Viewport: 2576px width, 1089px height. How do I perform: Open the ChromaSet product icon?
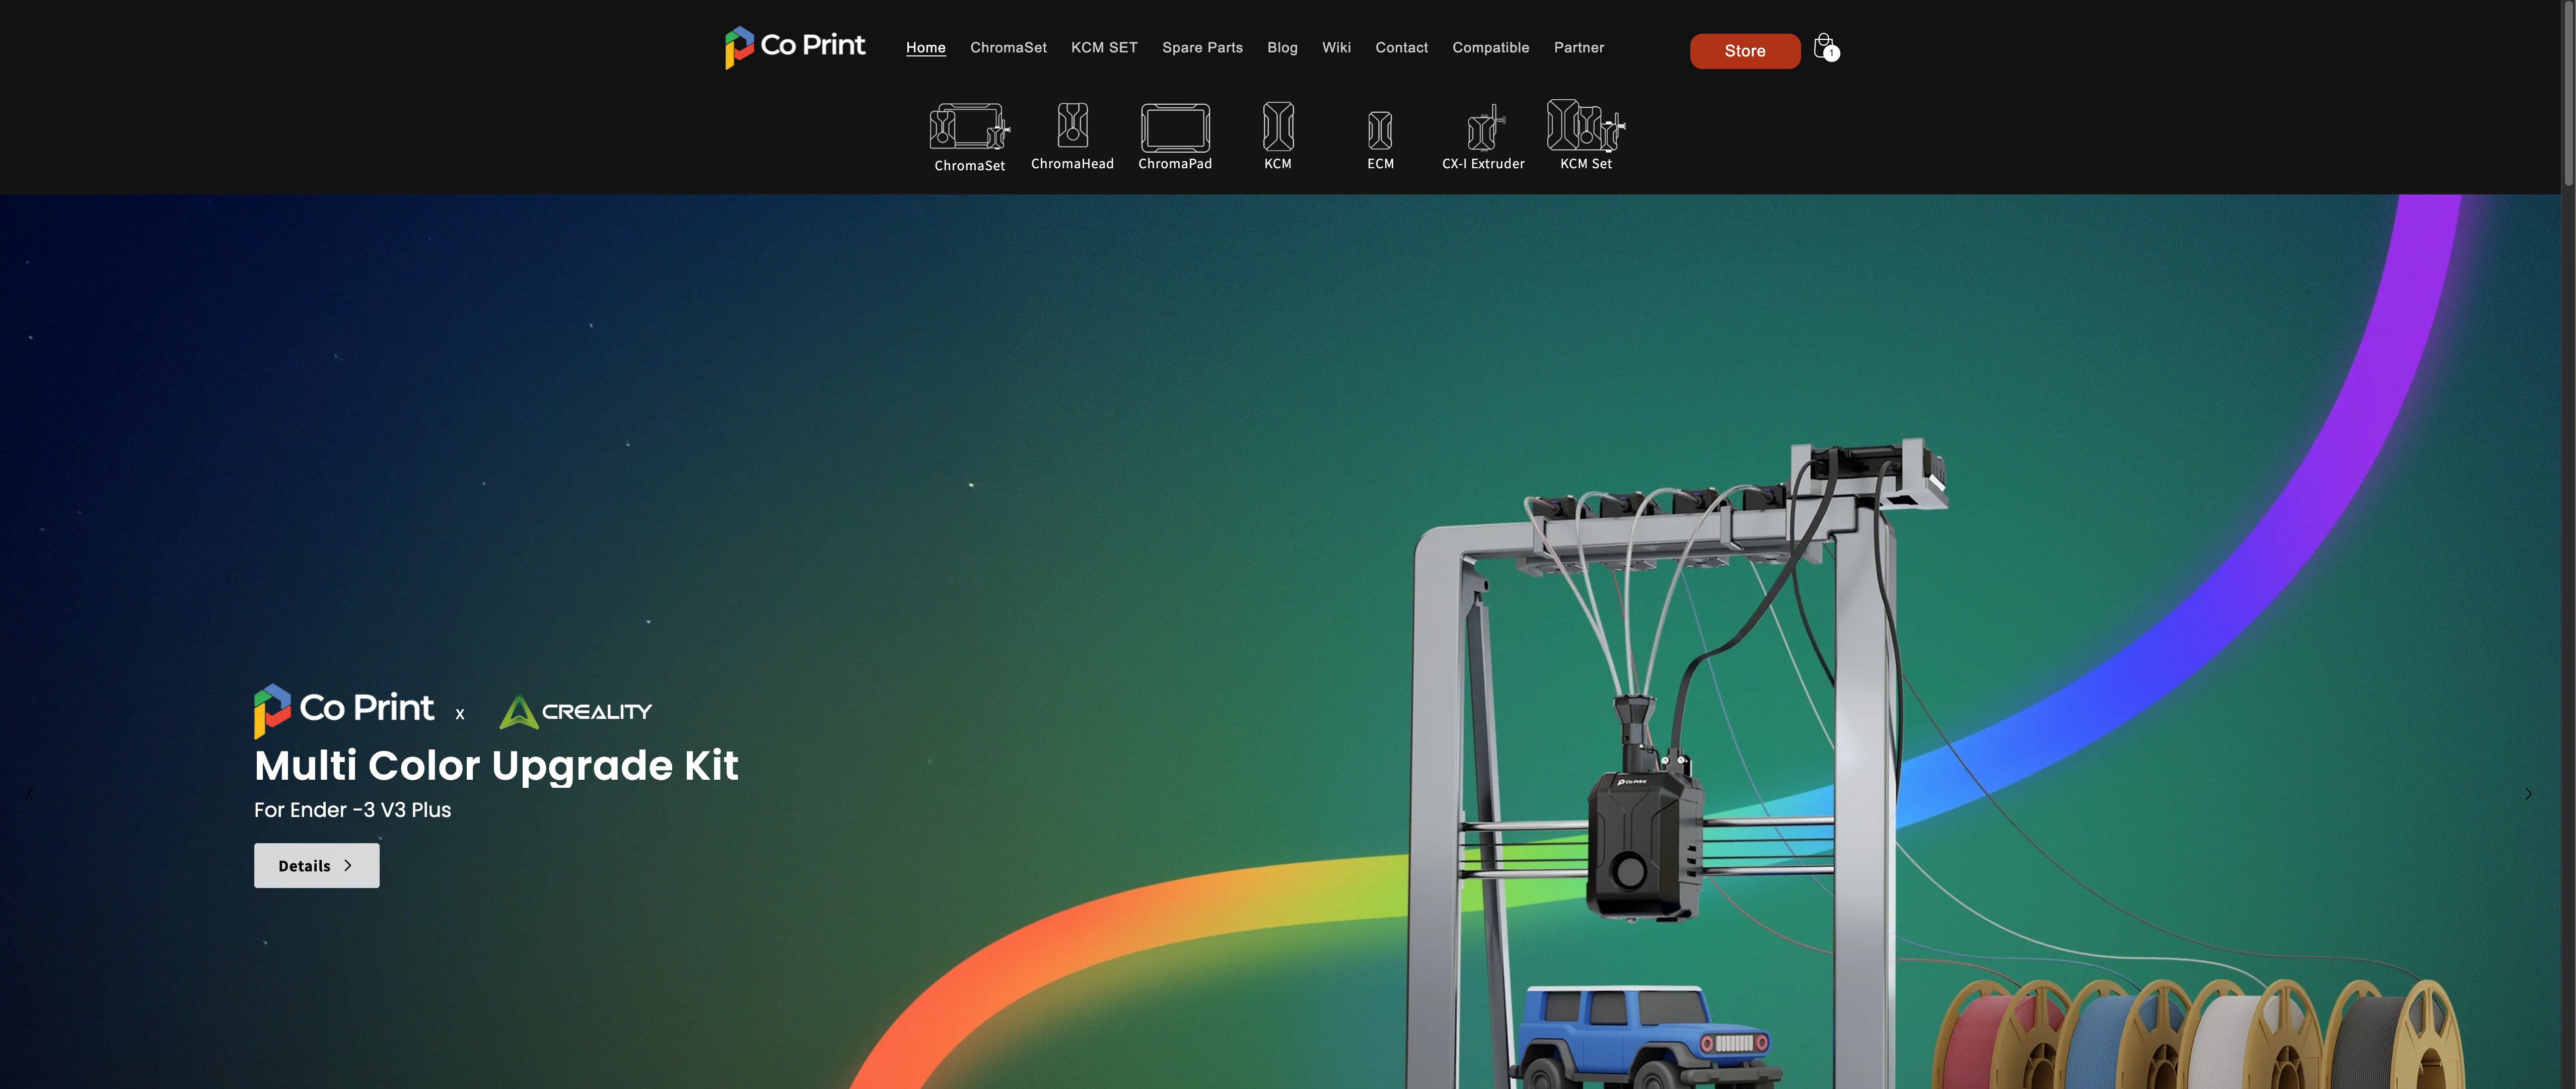[x=969, y=128]
